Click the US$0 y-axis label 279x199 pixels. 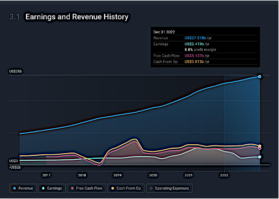pos(14,161)
